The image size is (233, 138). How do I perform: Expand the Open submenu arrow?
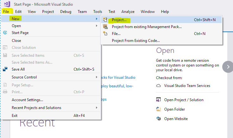(97, 26)
